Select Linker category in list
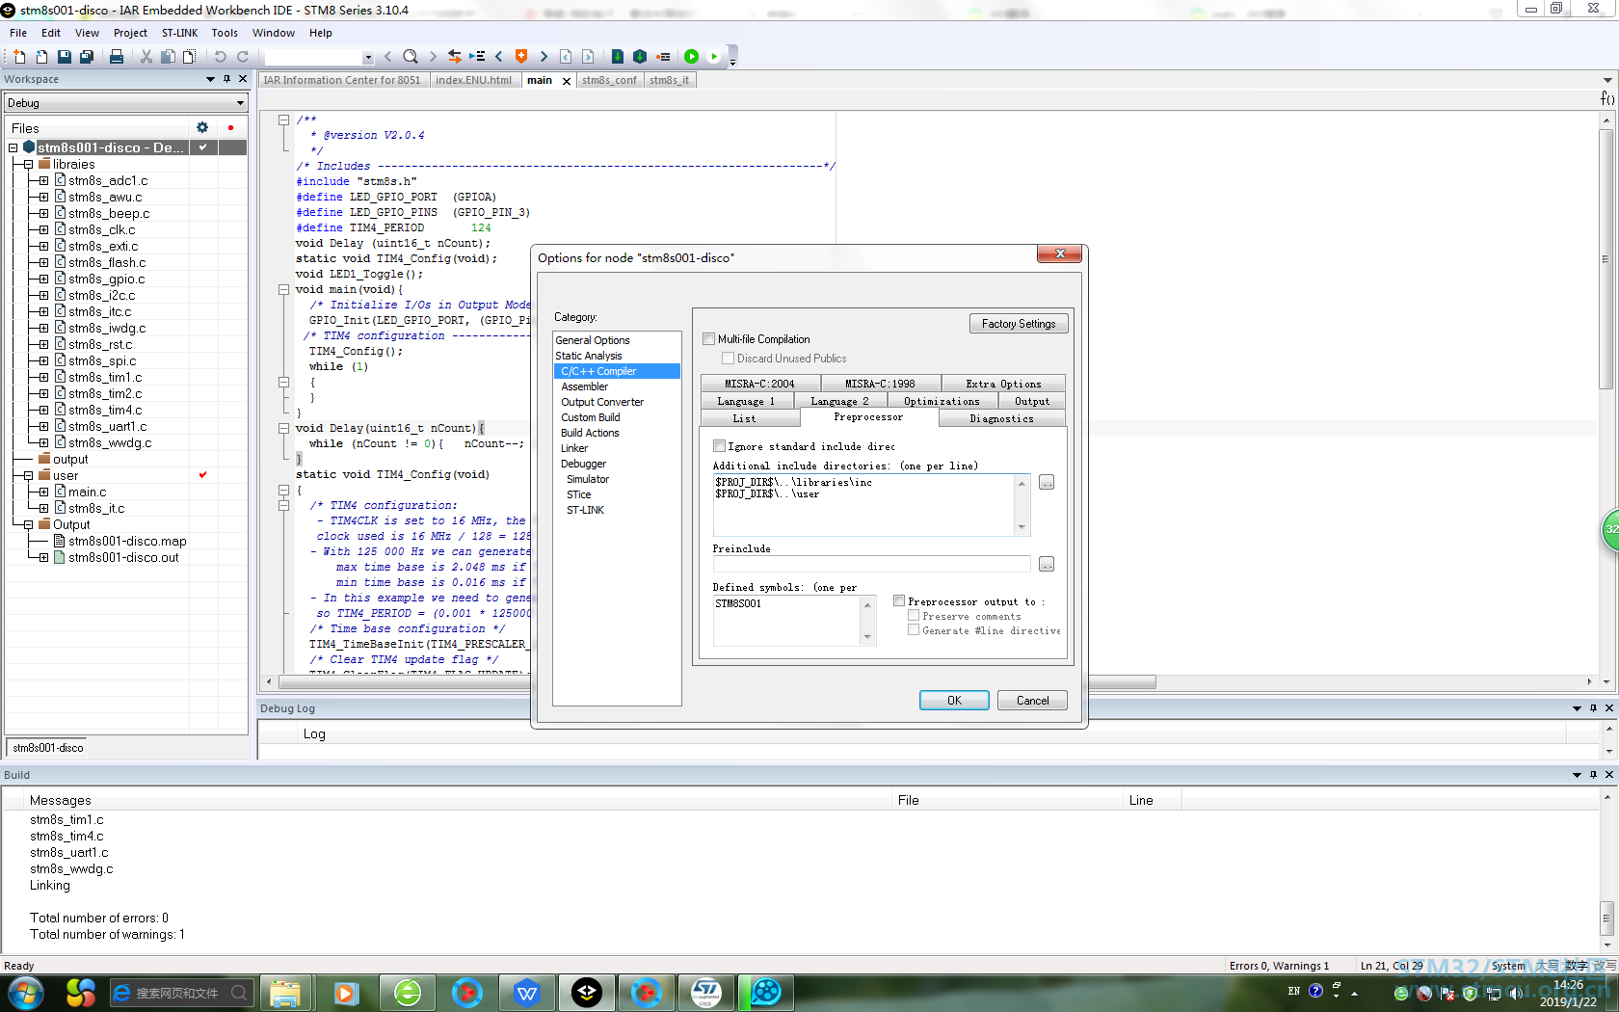 coord(574,448)
